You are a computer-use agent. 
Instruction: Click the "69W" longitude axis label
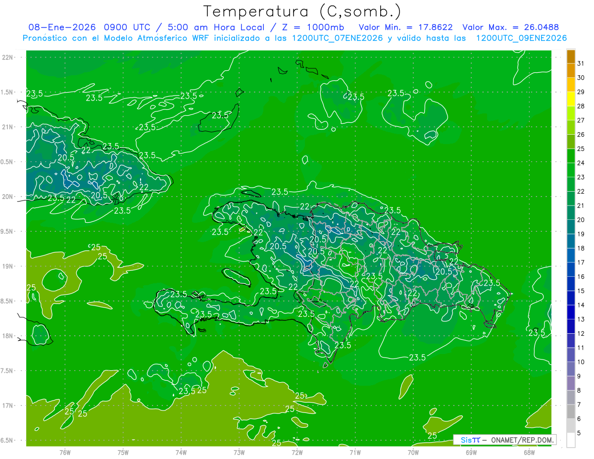(x=471, y=452)
